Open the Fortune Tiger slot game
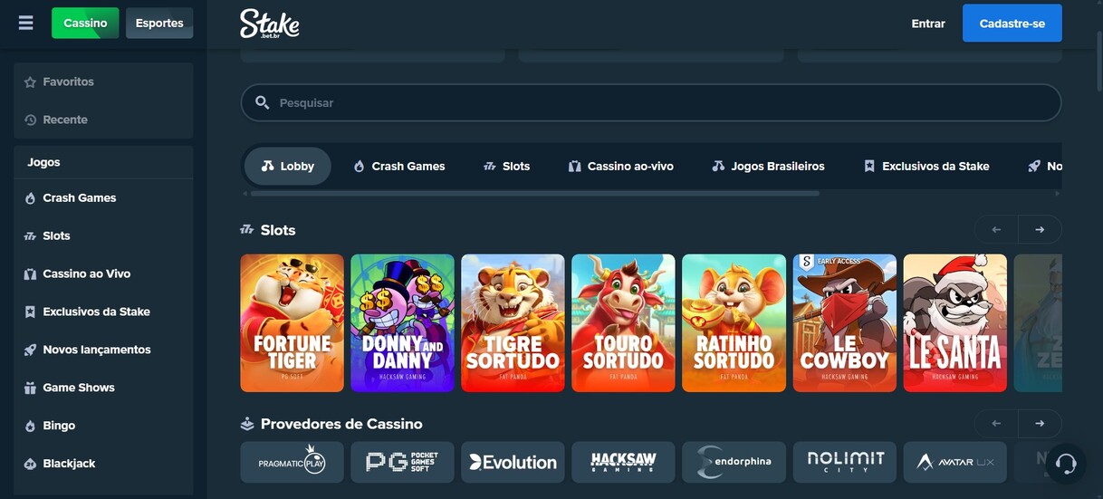Image resolution: width=1103 pixels, height=499 pixels. point(292,323)
